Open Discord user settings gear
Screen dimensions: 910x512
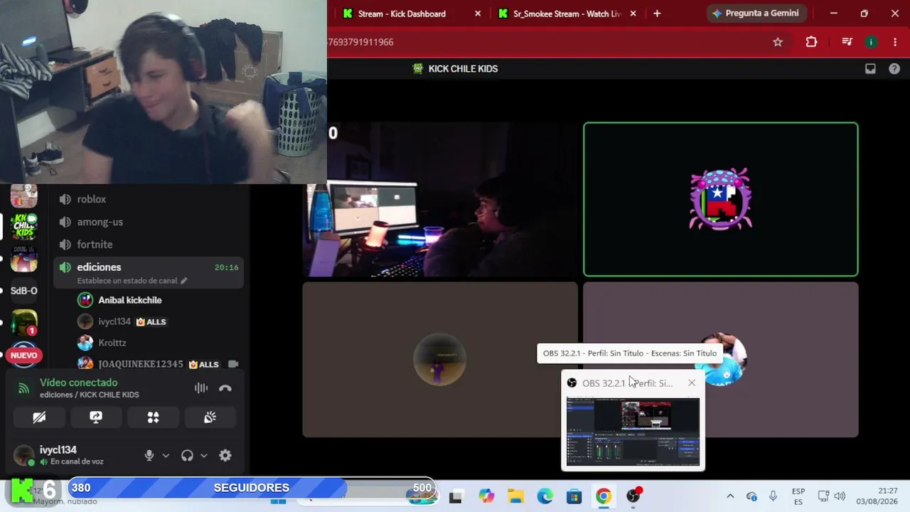(x=225, y=456)
